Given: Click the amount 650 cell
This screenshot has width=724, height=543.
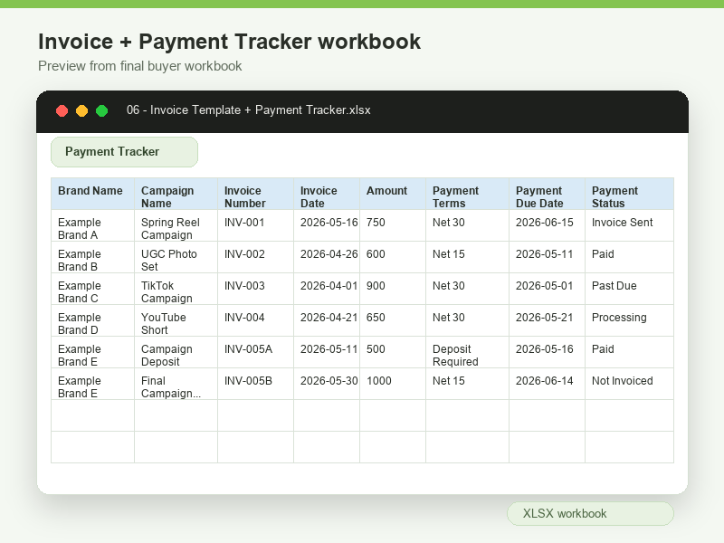Looking at the screenshot, I should pos(393,320).
